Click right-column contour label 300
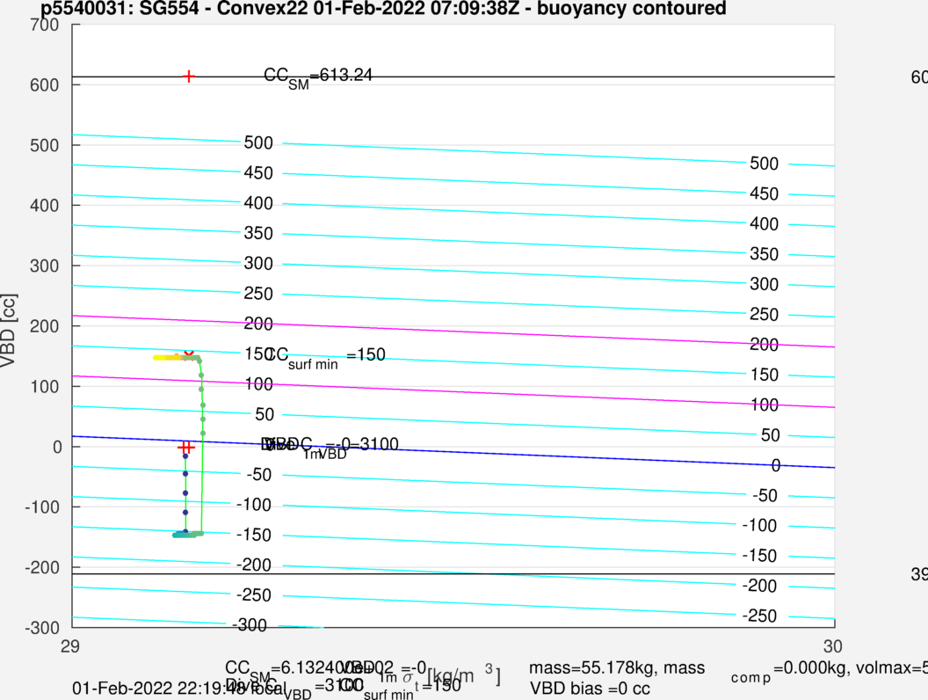Viewport: 928px width, 700px height. pos(764,284)
